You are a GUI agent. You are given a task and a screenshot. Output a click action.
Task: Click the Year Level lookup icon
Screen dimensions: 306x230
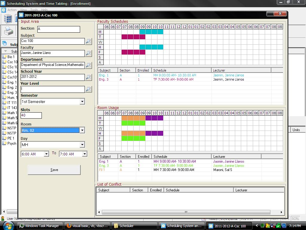88,89
